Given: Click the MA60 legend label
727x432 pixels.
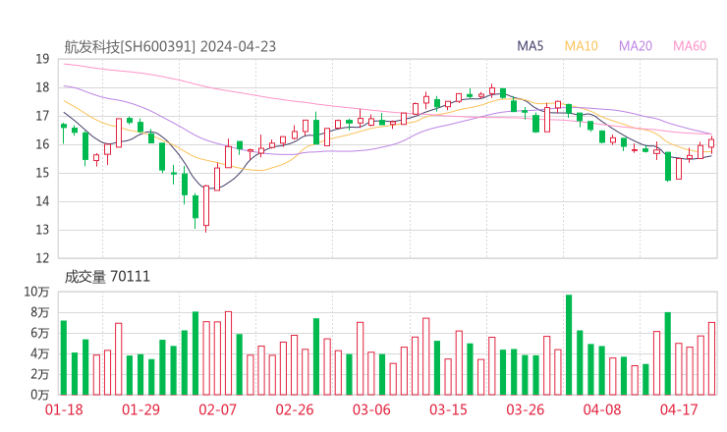Looking at the screenshot, I should click(x=690, y=46).
